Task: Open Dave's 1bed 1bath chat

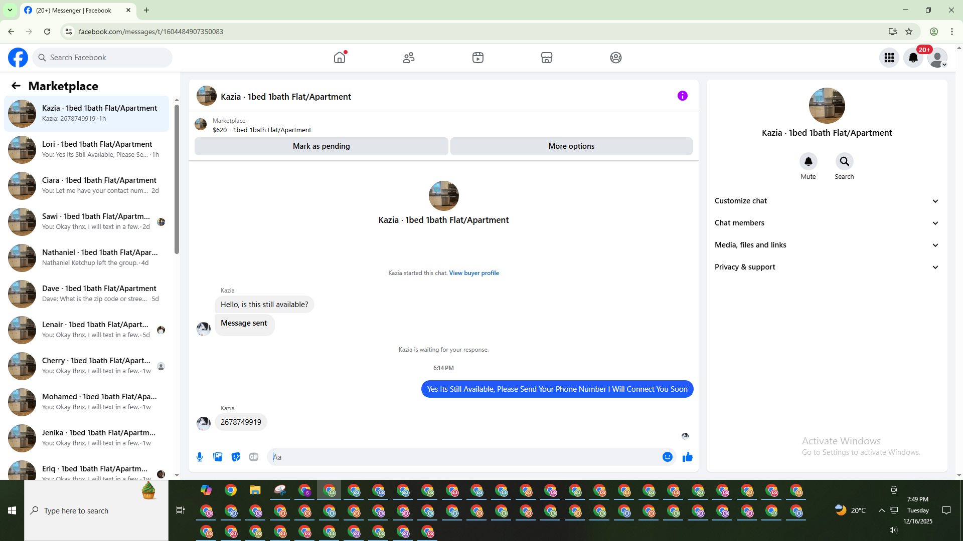Action: point(86,294)
